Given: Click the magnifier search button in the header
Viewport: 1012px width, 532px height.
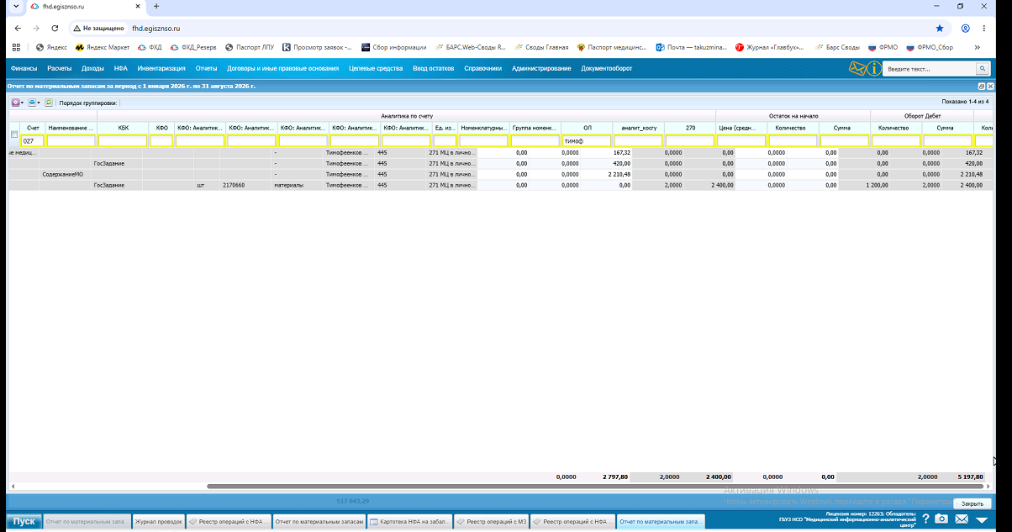Looking at the screenshot, I should pos(982,69).
